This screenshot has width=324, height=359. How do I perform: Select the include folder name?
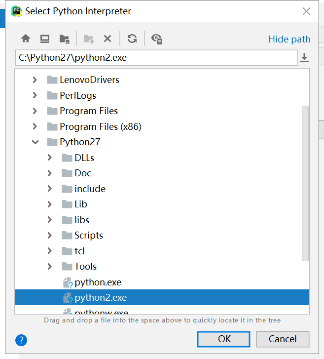pyautogui.click(x=90, y=189)
